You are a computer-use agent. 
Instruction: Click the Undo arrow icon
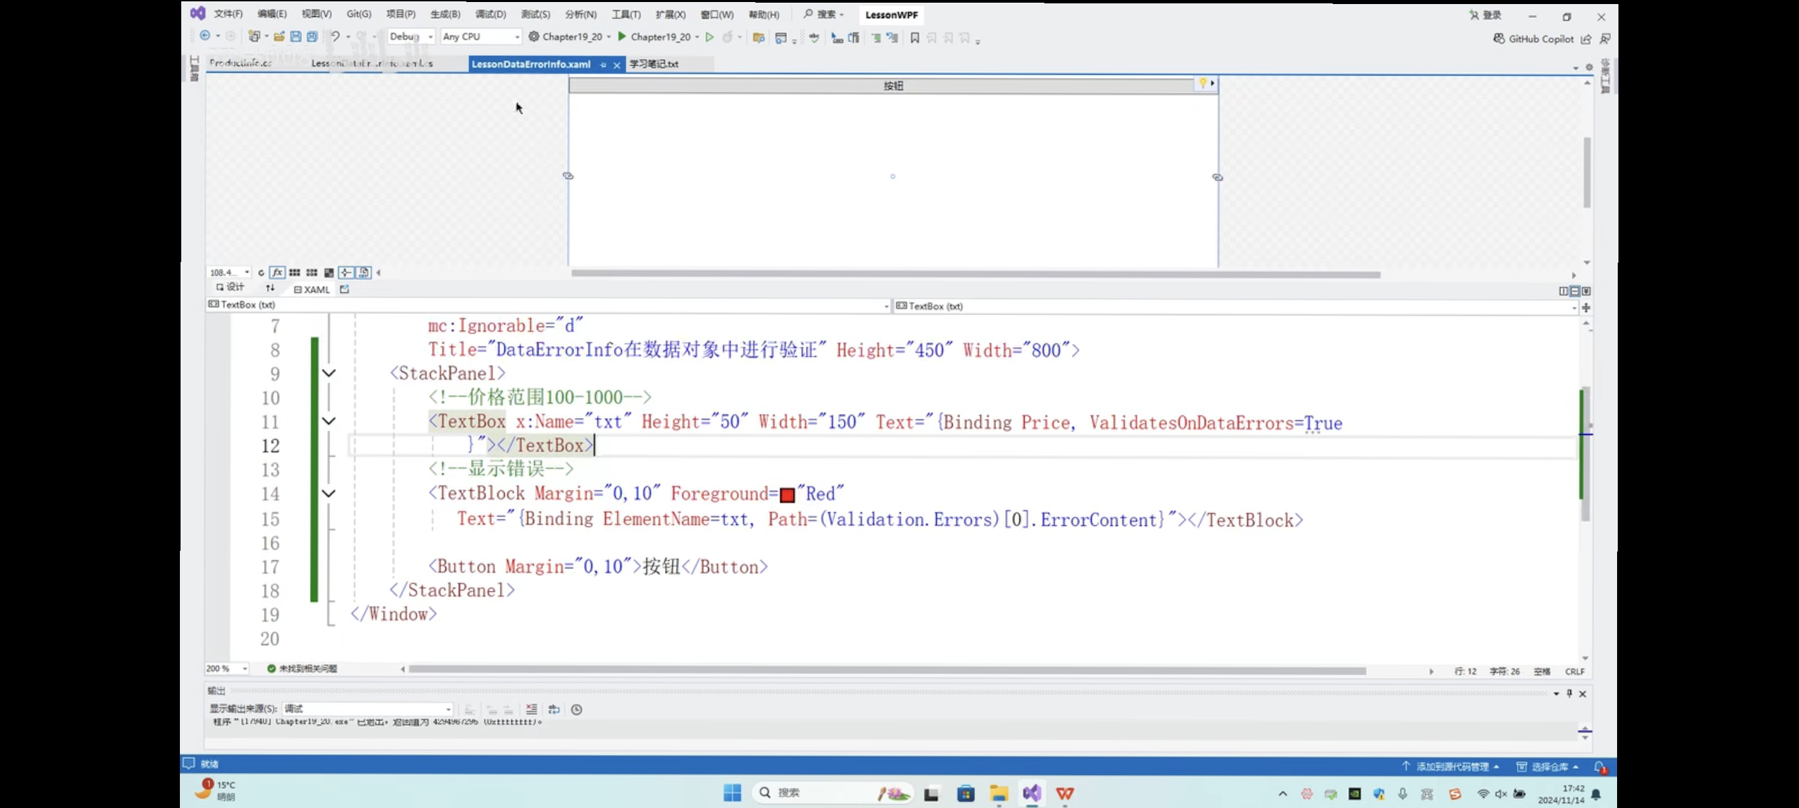(336, 37)
